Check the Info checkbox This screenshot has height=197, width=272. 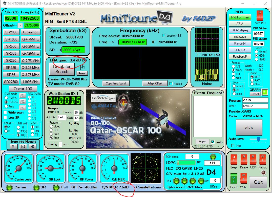[x=233, y=145]
